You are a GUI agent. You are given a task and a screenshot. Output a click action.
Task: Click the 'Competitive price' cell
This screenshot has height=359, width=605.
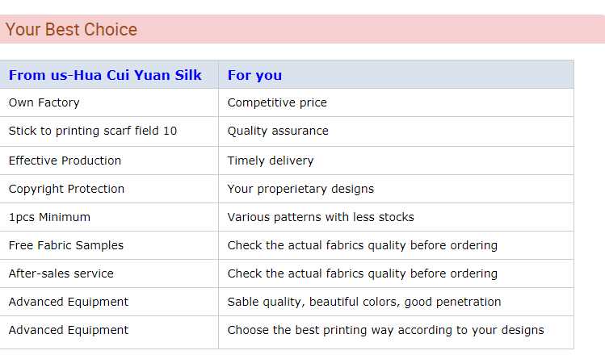coord(277,102)
